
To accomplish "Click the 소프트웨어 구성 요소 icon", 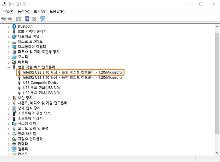I will pos(14,113).
